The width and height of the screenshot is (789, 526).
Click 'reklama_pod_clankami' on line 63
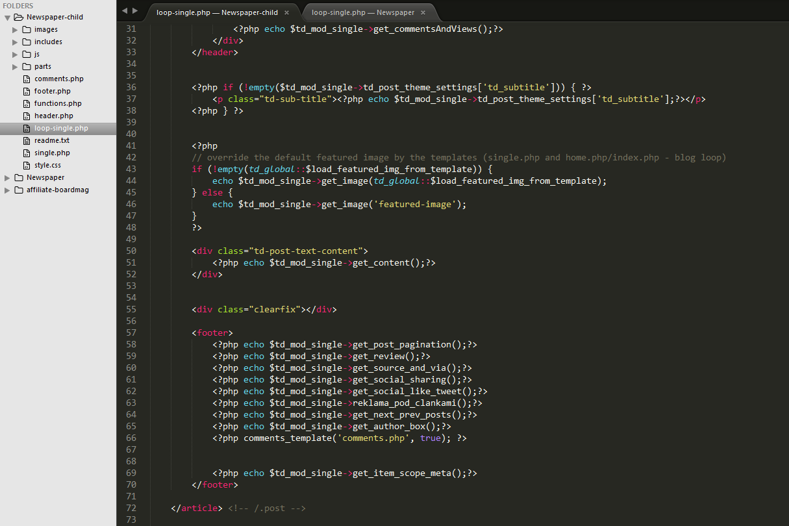point(405,403)
